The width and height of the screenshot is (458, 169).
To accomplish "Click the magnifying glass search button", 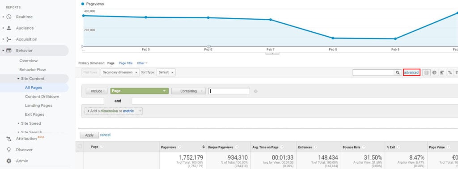I will [x=398, y=72].
